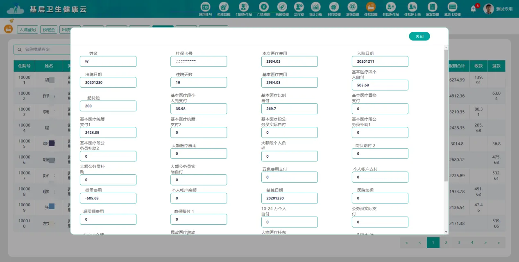Close the dialog with 关闭 button
The height and width of the screenshot is (262, 519).
419,36
